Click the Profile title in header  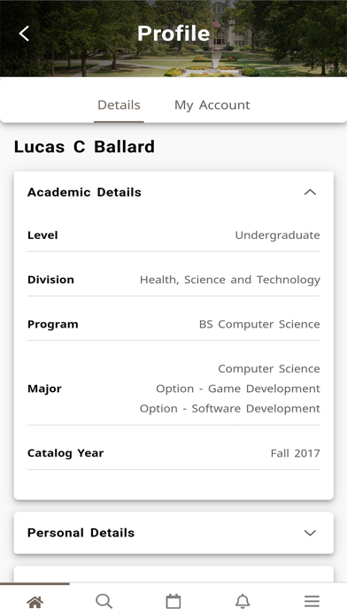(x=173, y=34)
